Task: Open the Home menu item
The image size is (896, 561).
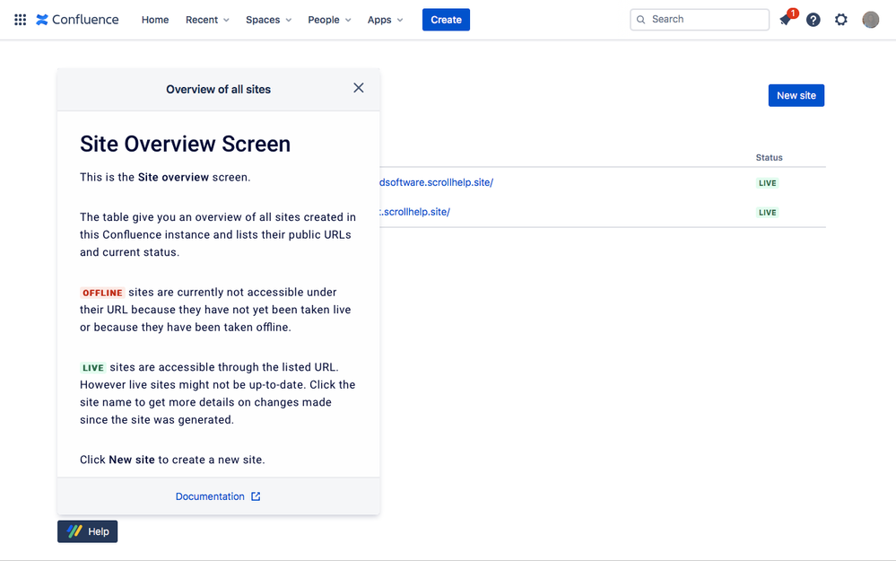Action: pyautogui.click(x=155, y=20)
